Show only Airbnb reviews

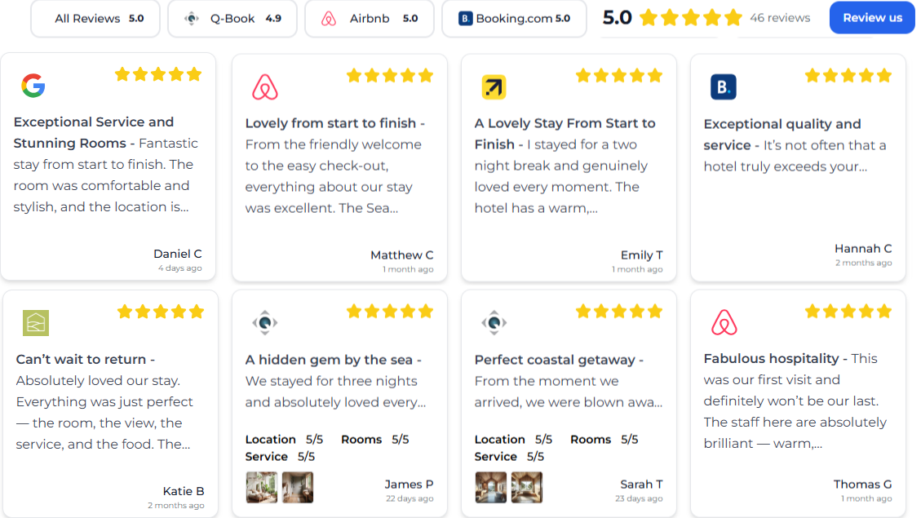point(369,19)
